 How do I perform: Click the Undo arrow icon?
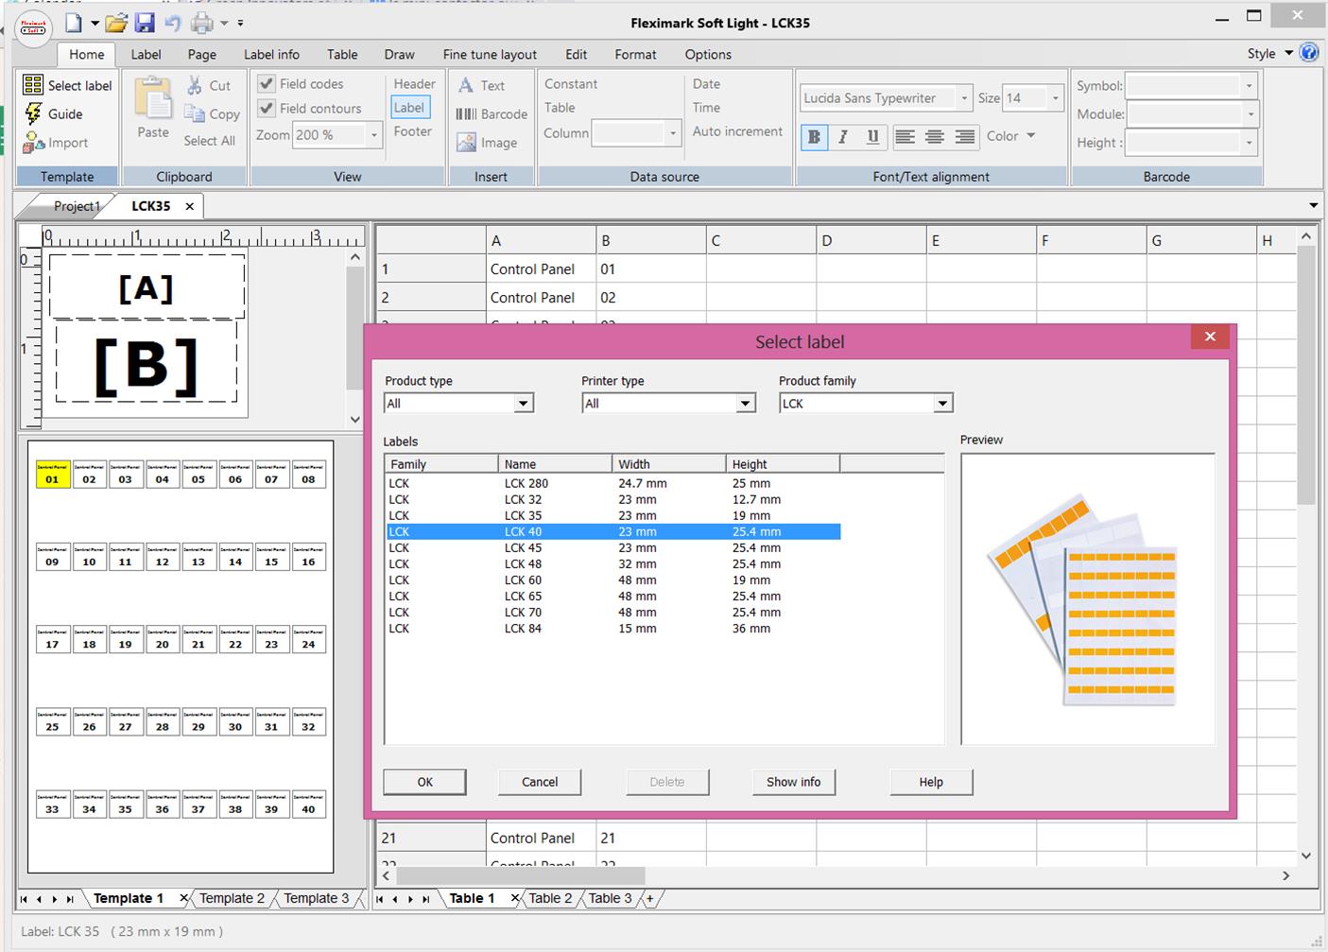(x=172, y=22)
